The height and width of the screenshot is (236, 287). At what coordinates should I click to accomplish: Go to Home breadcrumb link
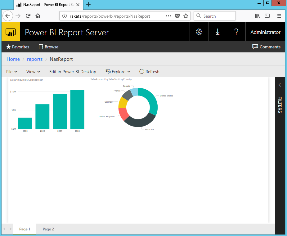pos(13,59)
